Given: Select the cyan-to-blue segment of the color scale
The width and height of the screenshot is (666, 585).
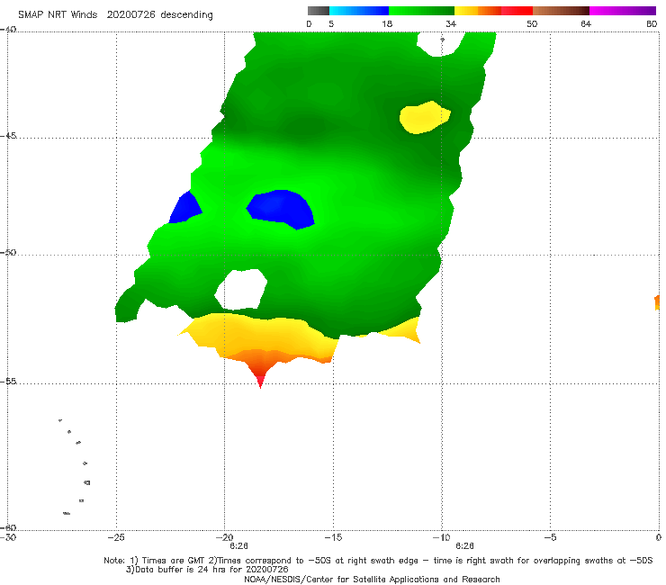Looking at the screenshot, I should [359, 11].
